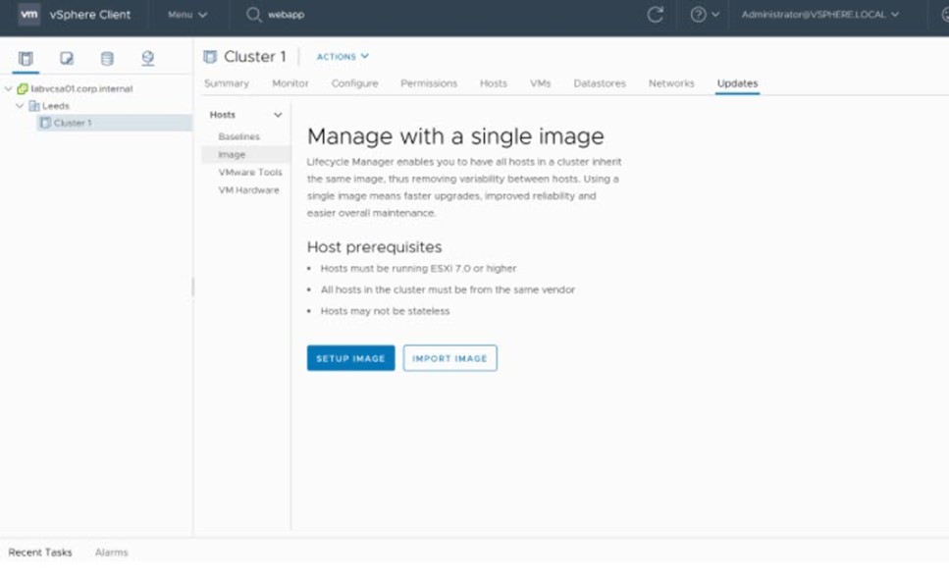The width and height of the screenshot is (949, 578).
Task: Switch to the Summary tab
Action: click(x=227, y=83)
